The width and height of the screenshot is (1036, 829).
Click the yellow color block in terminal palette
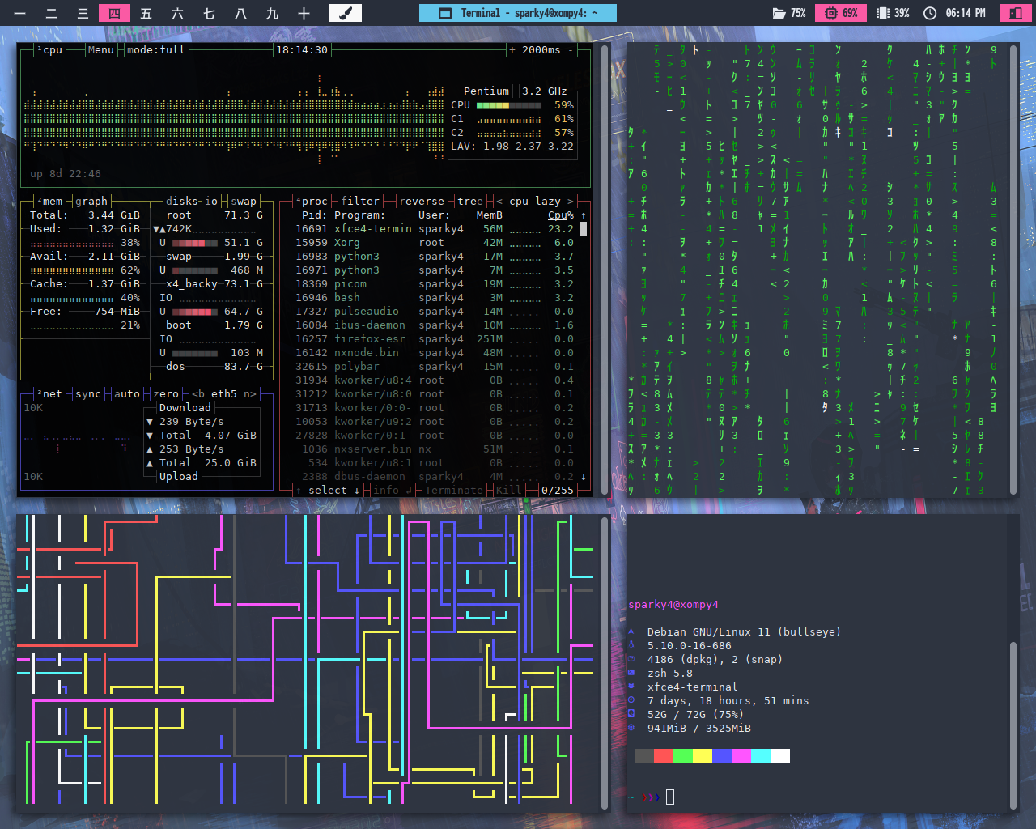pyautogui.click(x=702, y=755)
